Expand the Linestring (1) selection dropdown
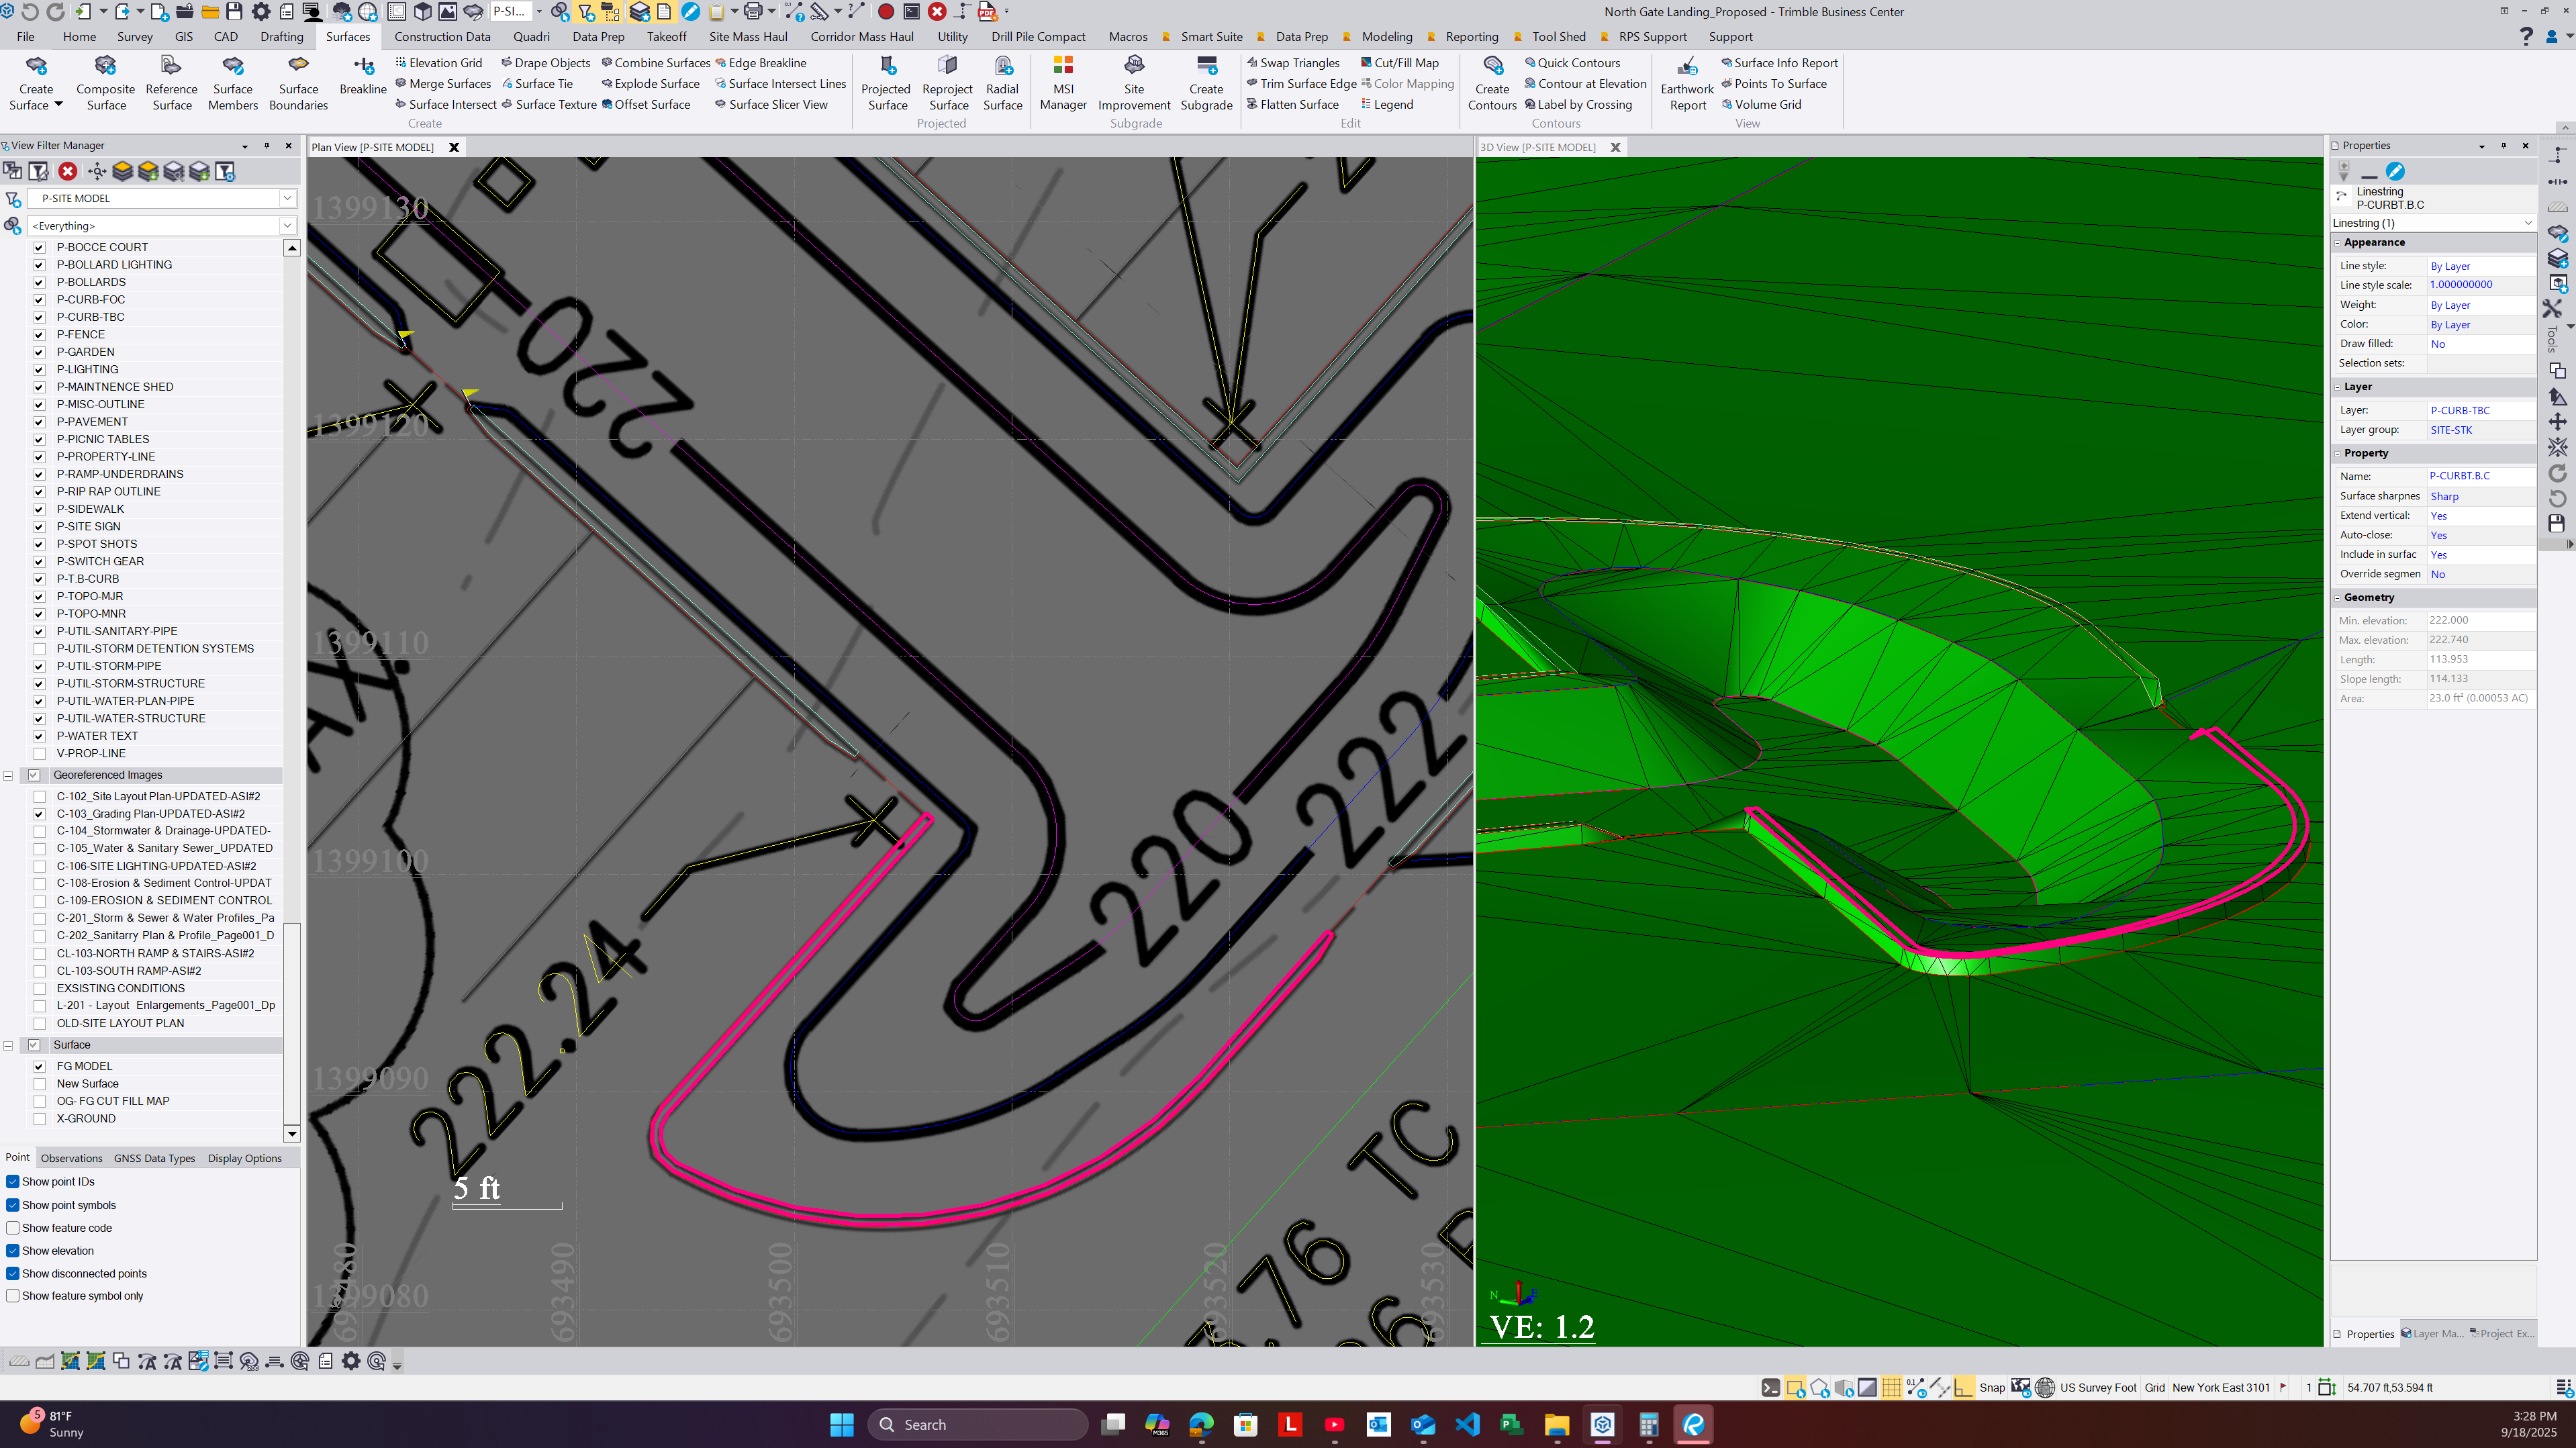Viewport: 2576px width, 1448px height. click(2527, 223)
